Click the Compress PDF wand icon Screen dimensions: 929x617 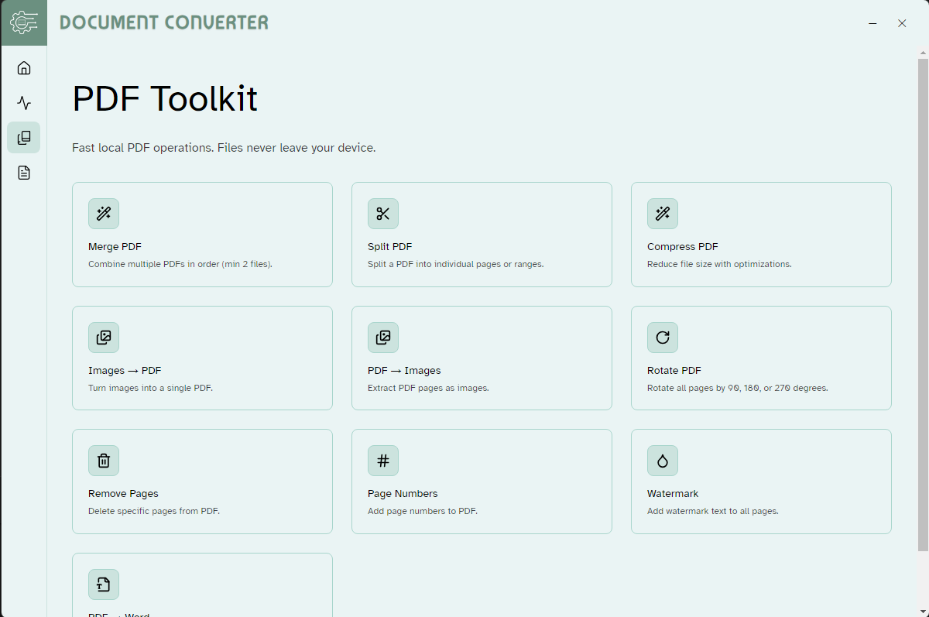(x=663, y=214)
